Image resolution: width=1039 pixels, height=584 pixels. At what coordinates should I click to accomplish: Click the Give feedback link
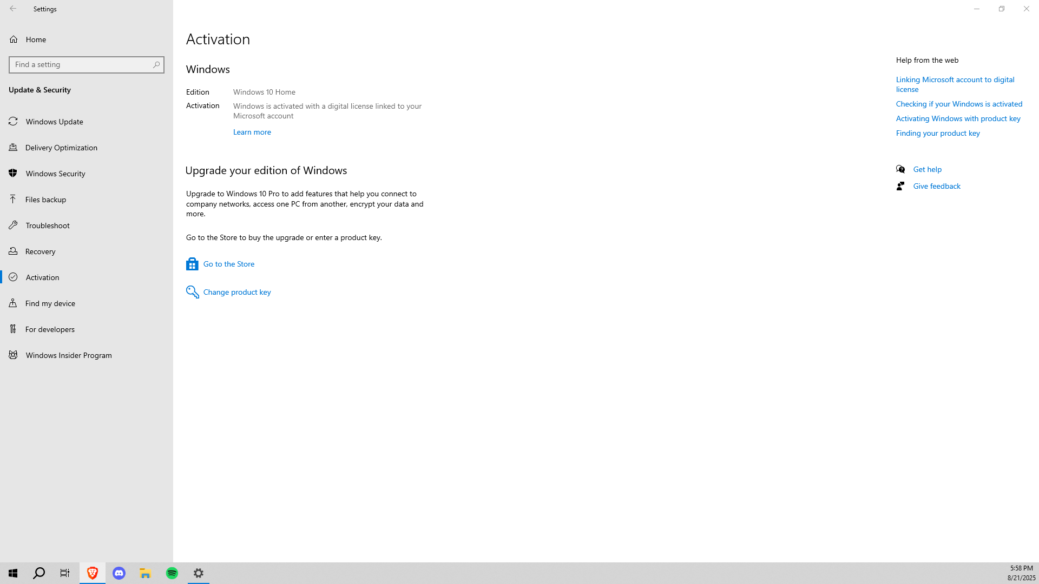click(937, 186)
